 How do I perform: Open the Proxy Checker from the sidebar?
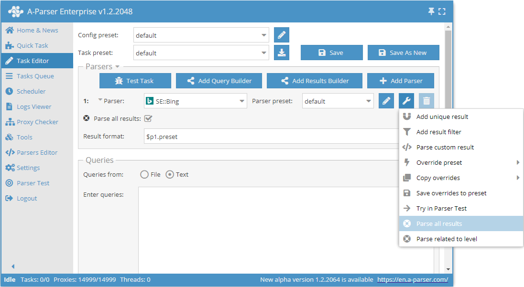[x=32, y=122]
